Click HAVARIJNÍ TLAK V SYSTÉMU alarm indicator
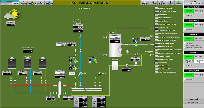The image size is (204, 108). pos(156,43)
